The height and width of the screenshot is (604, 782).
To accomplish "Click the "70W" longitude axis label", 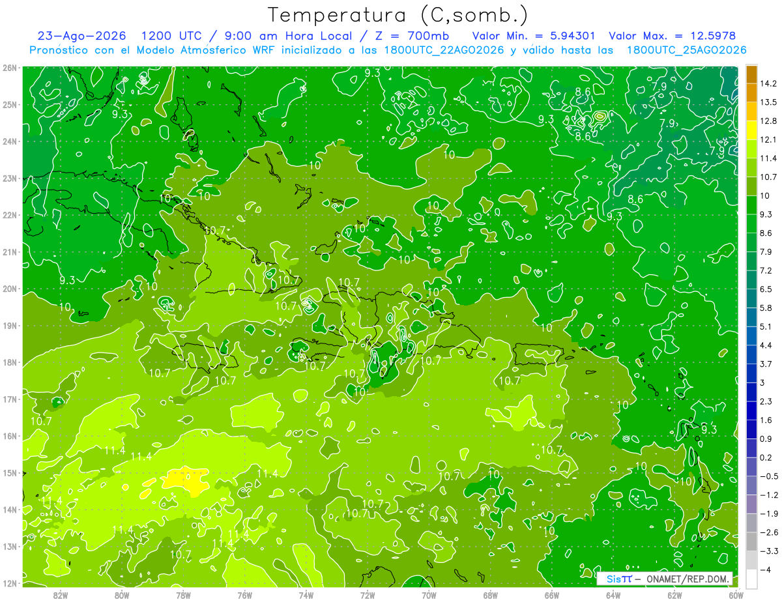I will 429,595.
